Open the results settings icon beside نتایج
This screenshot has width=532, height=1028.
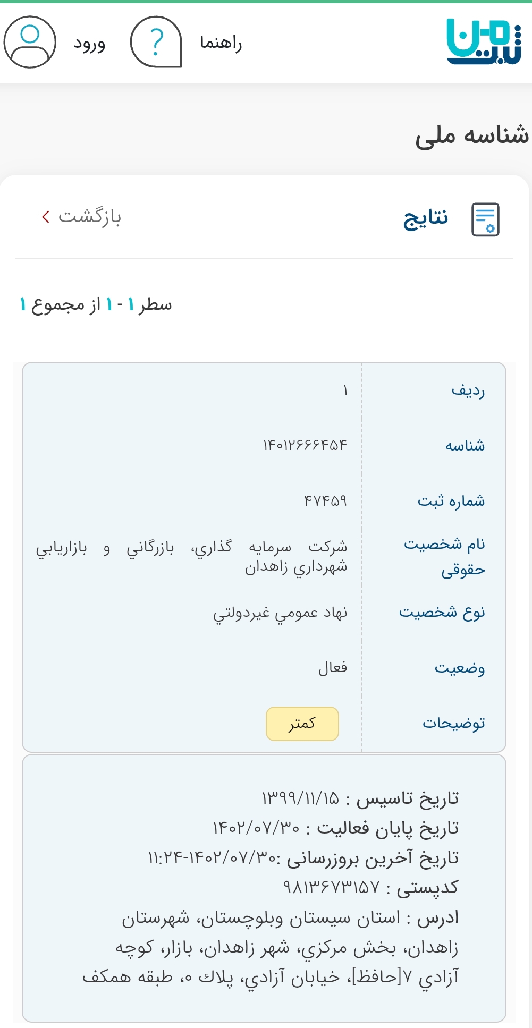click(x=485, y=218)
